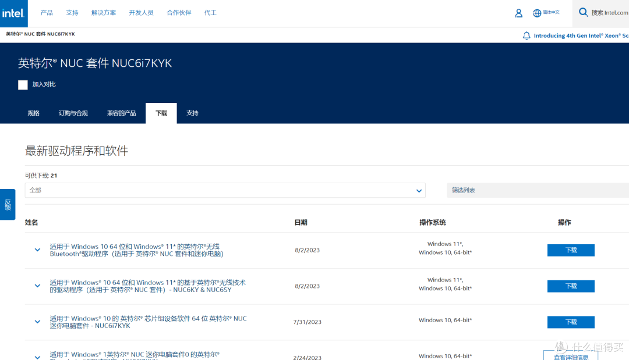629x360 pixels.
Task: Select the 下载 tab
Action: pos(161,113)
